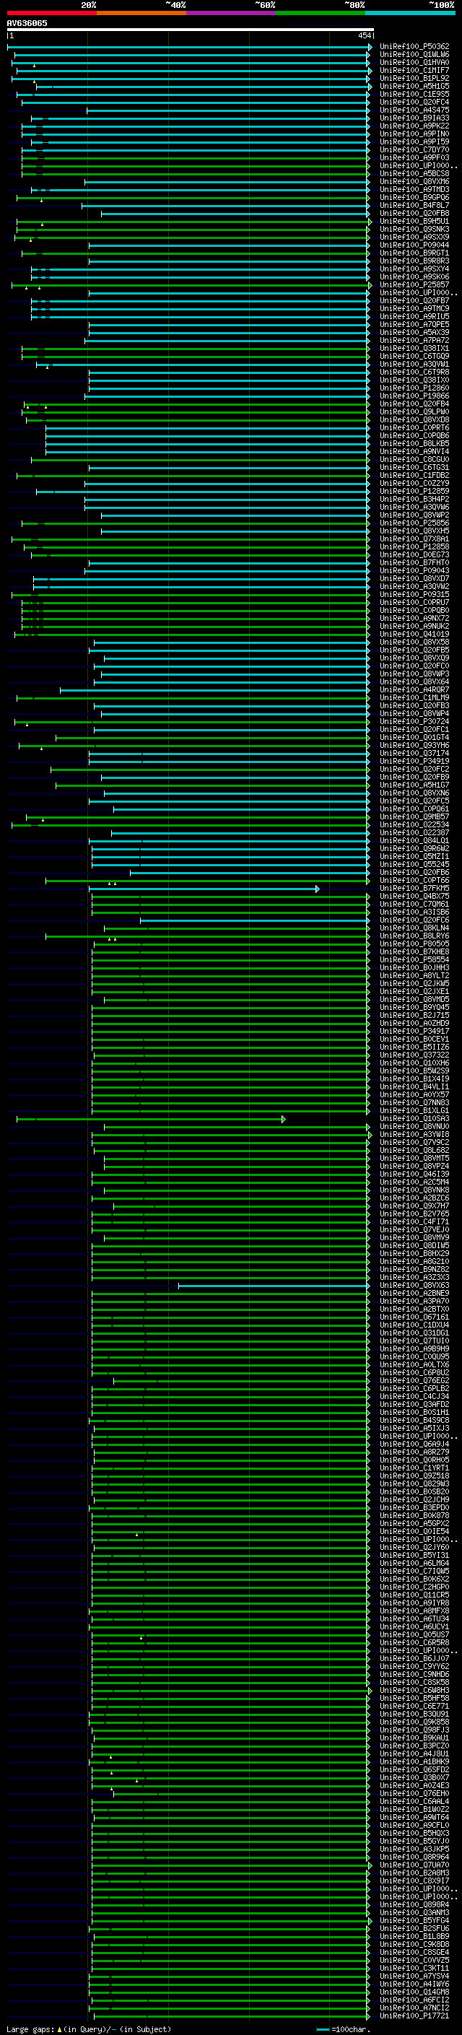Select UniRef100_A9PK22 in the hit list
This screenshot has height=2035, width=462.
click(x=414, y=126)
